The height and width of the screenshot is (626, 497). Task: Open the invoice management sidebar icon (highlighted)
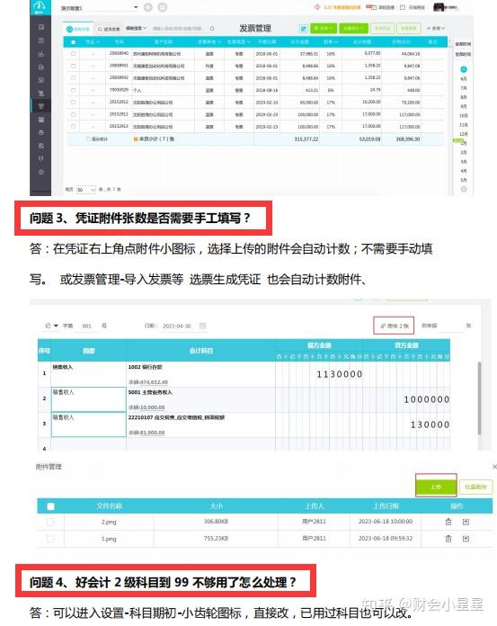pos(40,106)
